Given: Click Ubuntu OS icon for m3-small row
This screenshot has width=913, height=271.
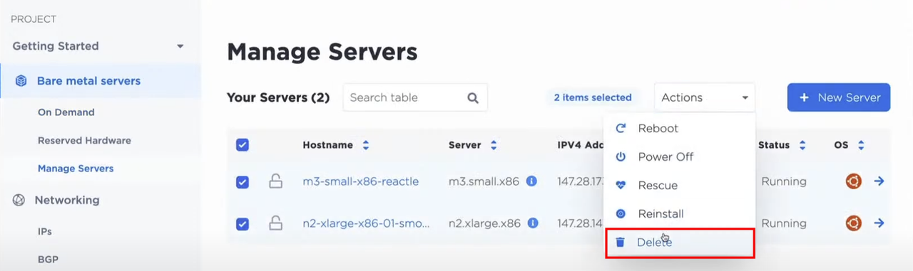Looking at the screenshot, I should coord(853,181).
